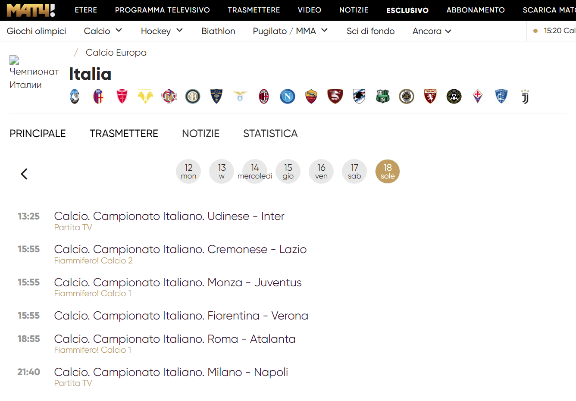Select date 15 gio
Viewport: 576px width, 401px height.
[288, 171]
